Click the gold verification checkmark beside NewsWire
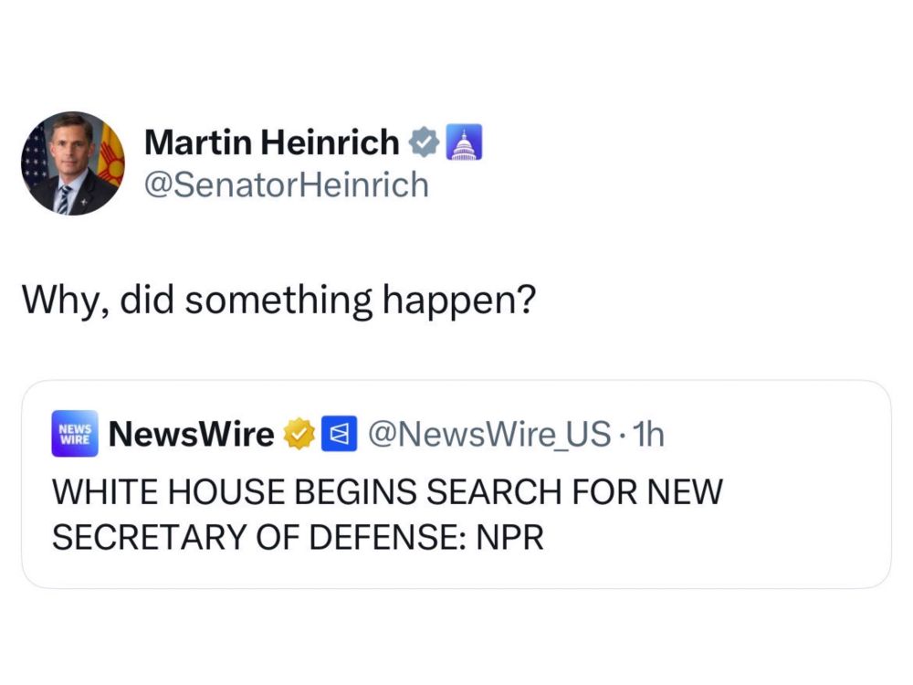Image resolution: width=913 pixels, height=685 pixels. click(297, 434)
